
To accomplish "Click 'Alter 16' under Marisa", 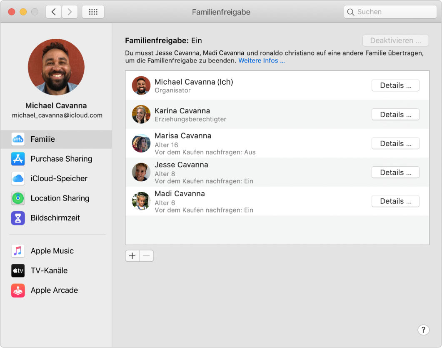I will point(166,145).
